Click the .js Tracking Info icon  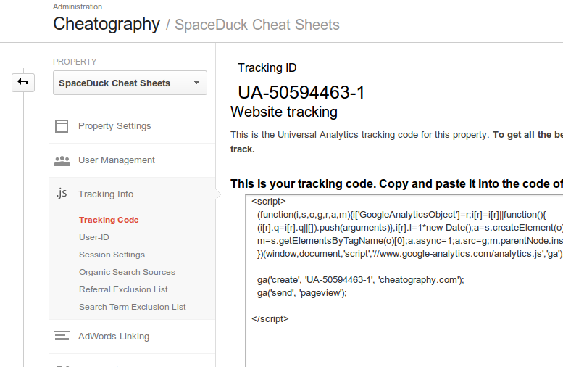click(62, 194)
